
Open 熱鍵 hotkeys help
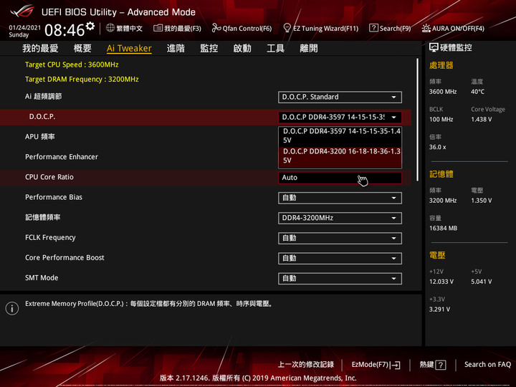[426, 365]
